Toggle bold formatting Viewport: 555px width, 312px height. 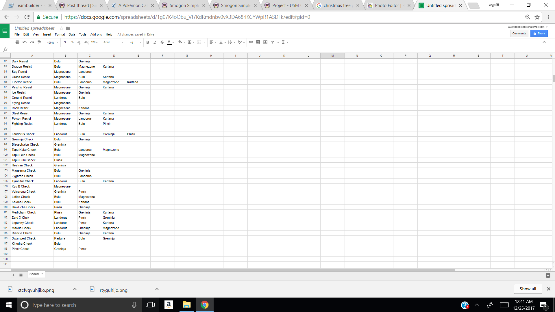point(148,42)
